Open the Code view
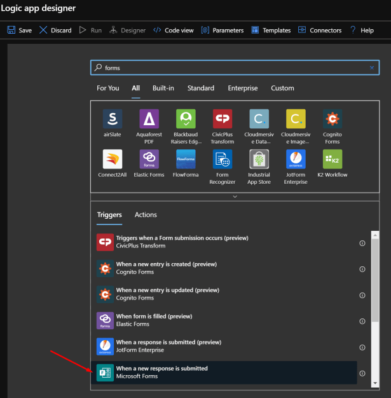 click(174, 31)
